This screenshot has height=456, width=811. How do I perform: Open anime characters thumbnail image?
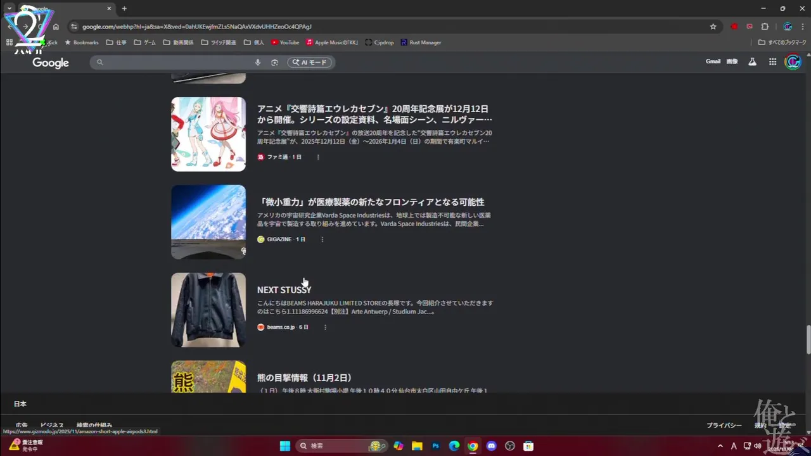coord(208,134)
